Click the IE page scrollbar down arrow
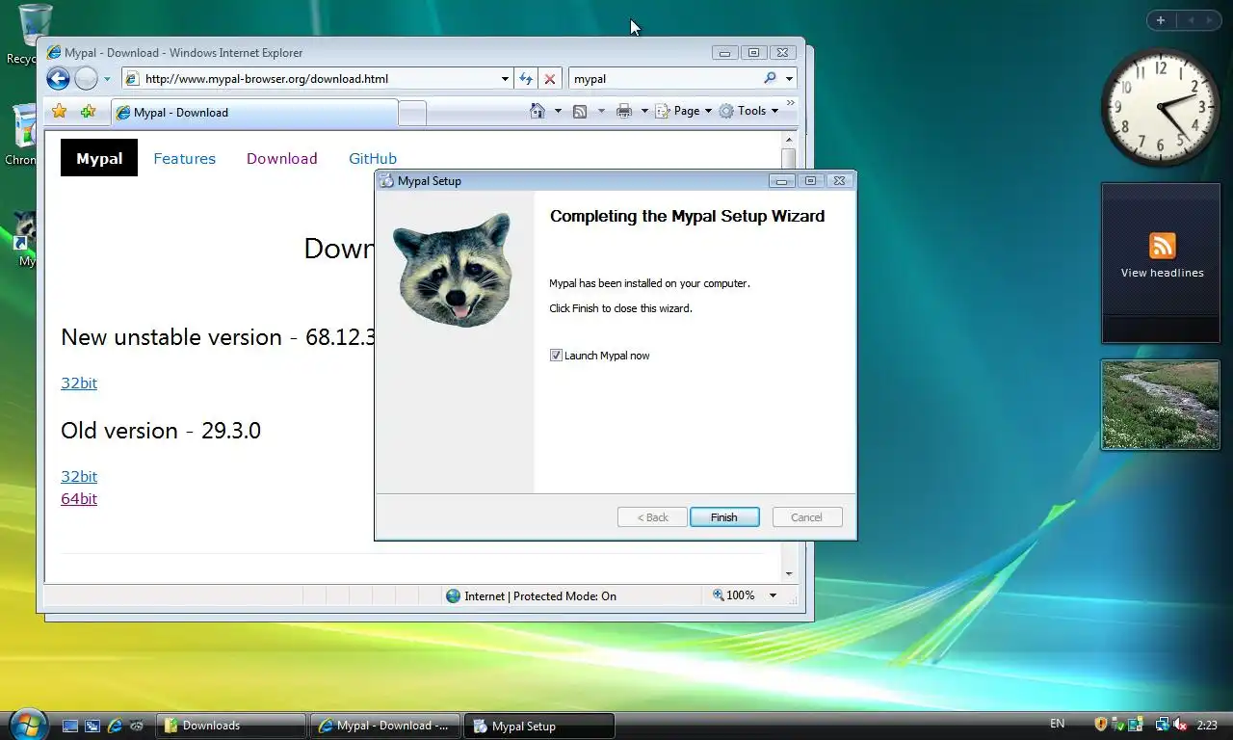The image size is (1233, 740). 789,573
